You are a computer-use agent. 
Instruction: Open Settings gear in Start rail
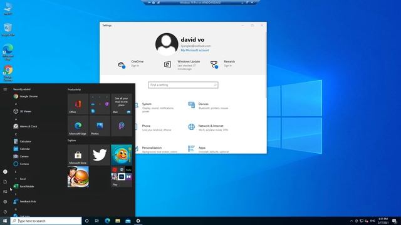pyautogui.click(x=5, y=201)
